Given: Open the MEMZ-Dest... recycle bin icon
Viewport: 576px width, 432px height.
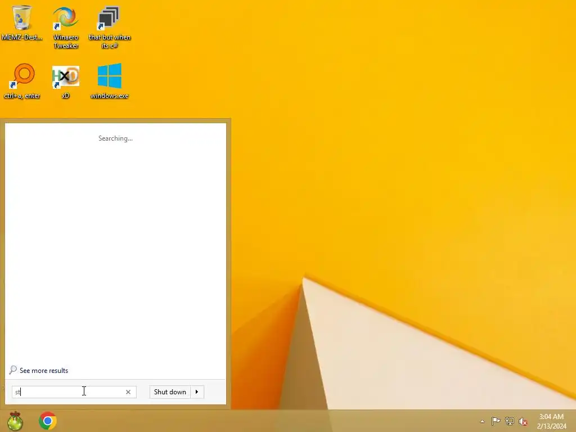Looking at the screenshot, I should tap(22, 22).
